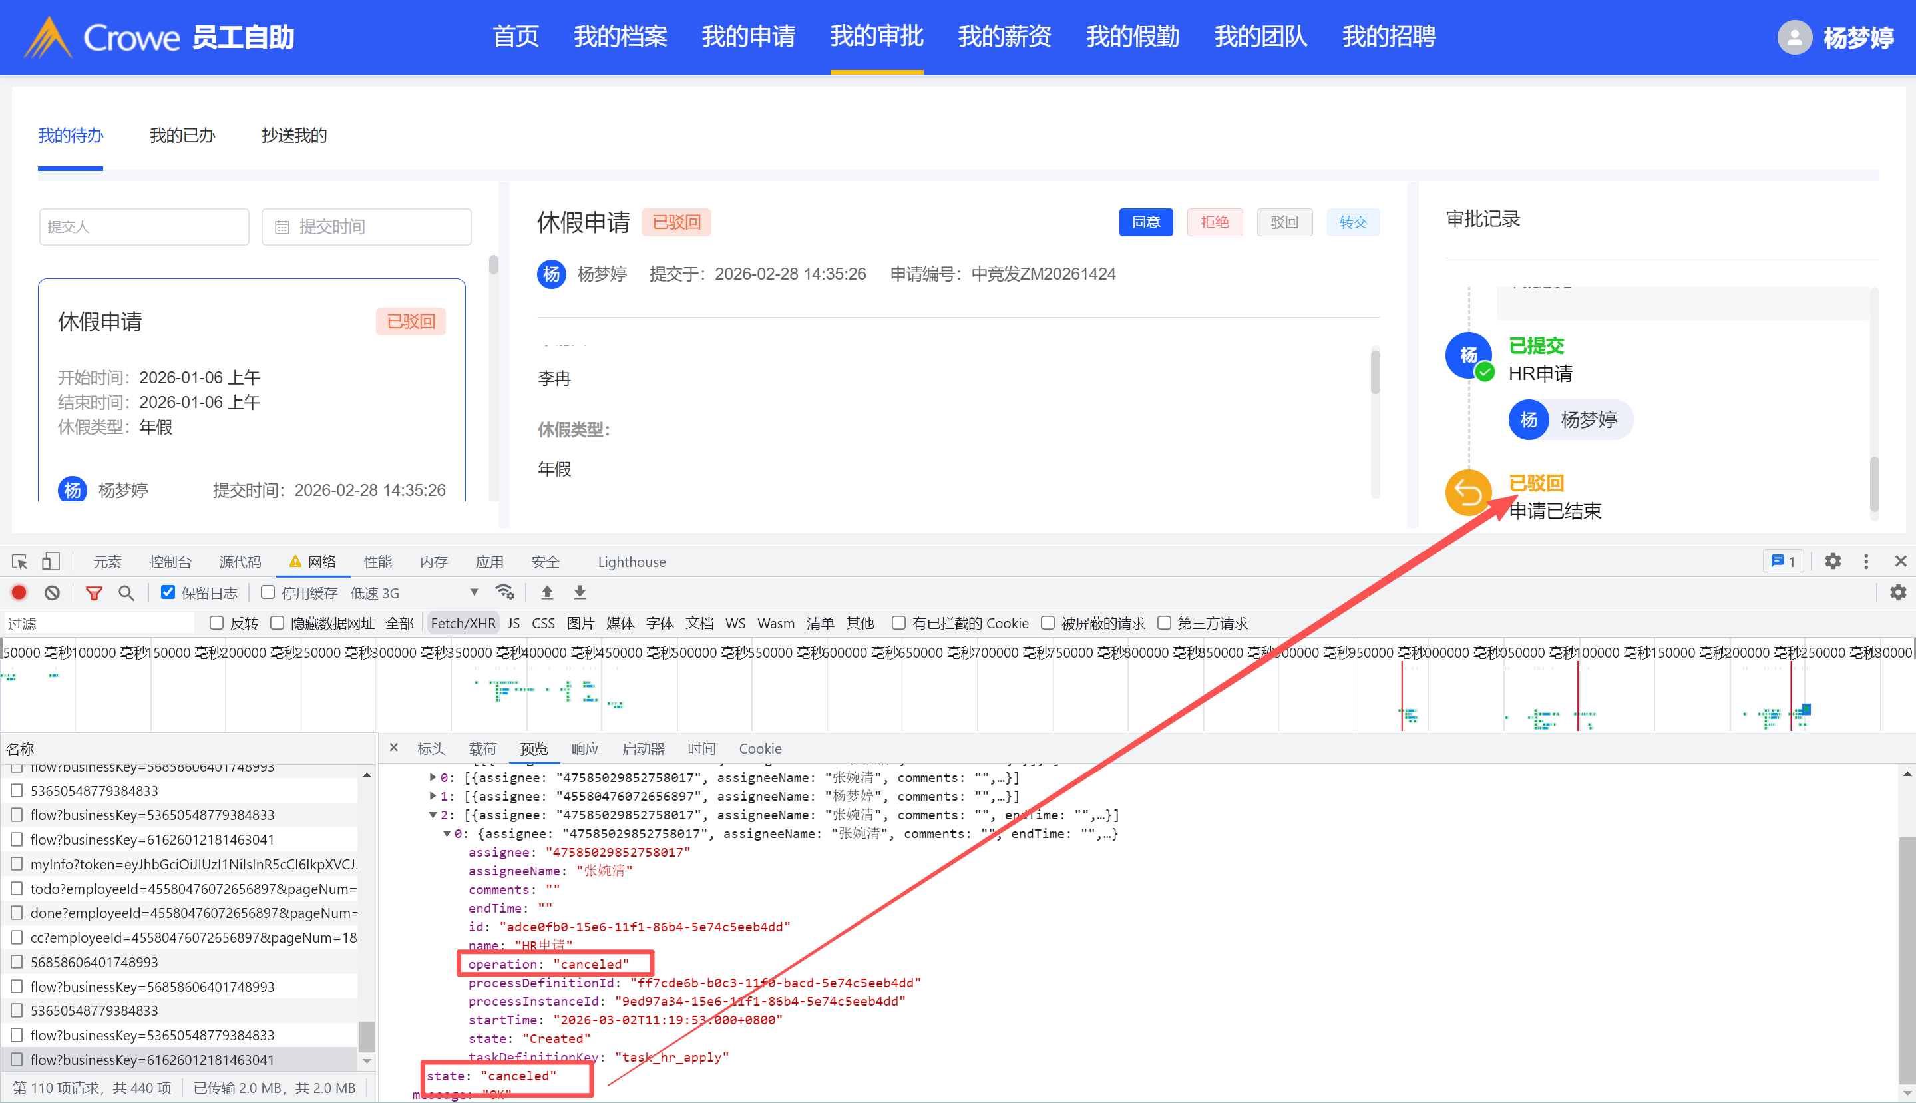Screen dimensions: 1916x1103
Task: Click the 同意 approval button
Action: [1145, 222]
